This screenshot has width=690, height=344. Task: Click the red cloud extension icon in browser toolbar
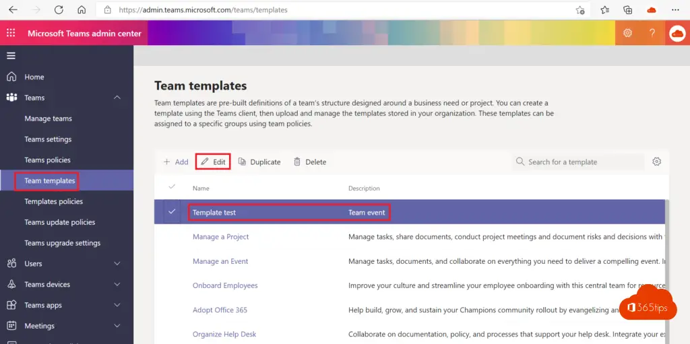click(x=652, y=9)
